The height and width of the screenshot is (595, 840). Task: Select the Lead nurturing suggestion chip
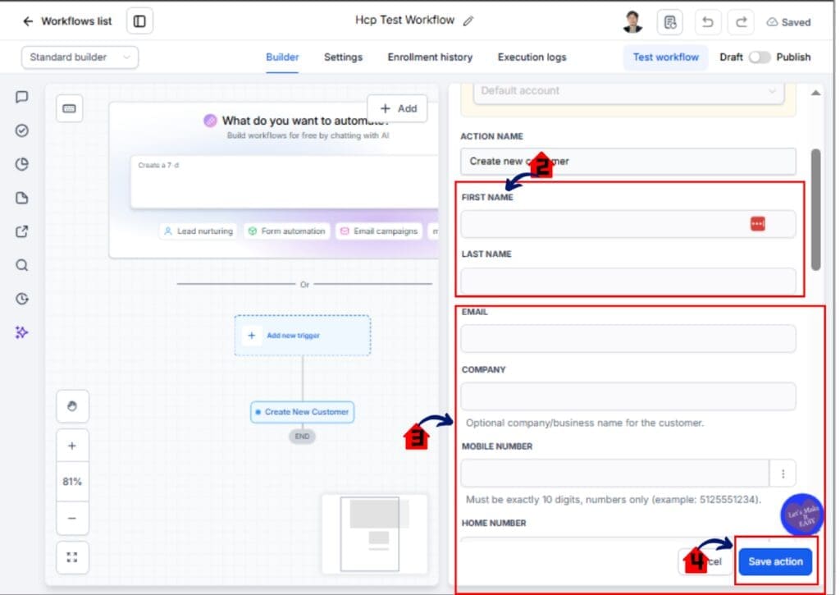(199, 231)
